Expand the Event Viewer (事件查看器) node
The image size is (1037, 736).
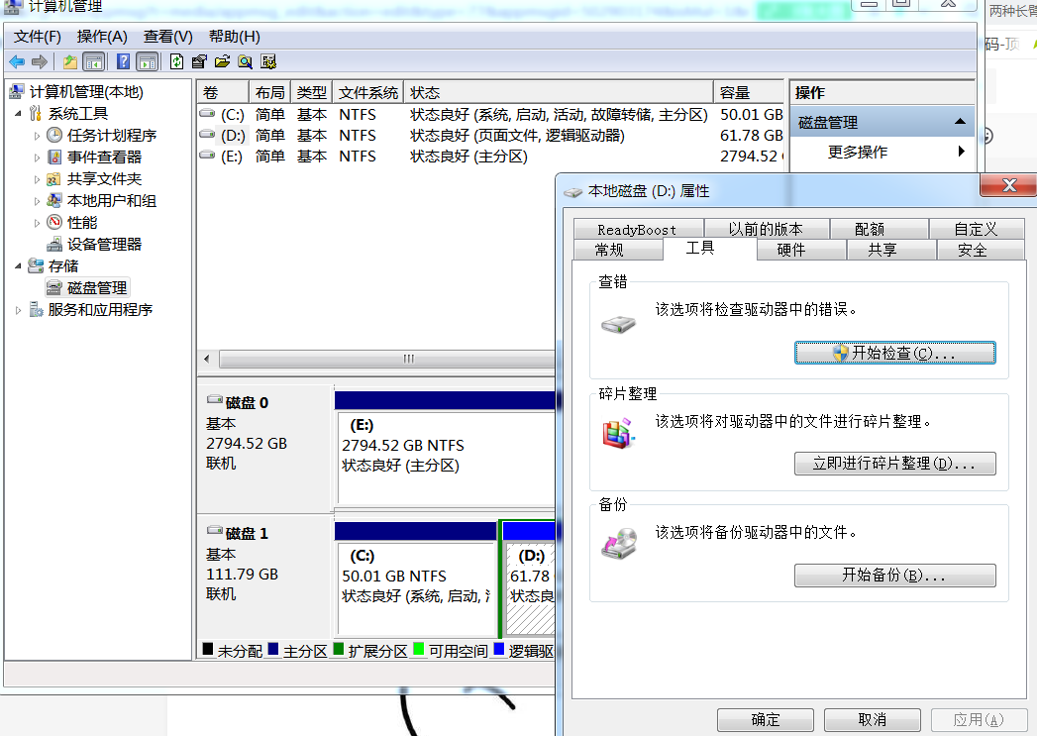pos(38,158)
